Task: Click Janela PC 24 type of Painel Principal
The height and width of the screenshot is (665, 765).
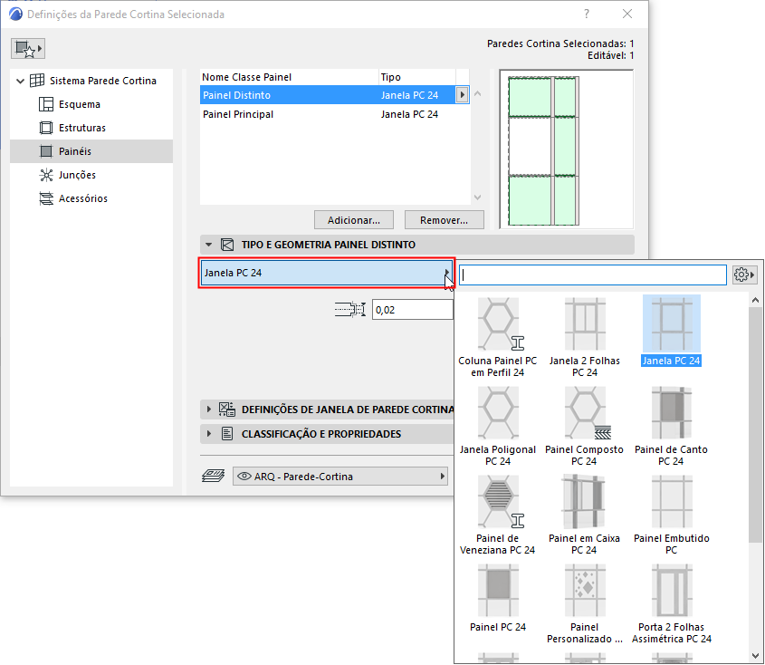Action: click(x=409, y=114)
